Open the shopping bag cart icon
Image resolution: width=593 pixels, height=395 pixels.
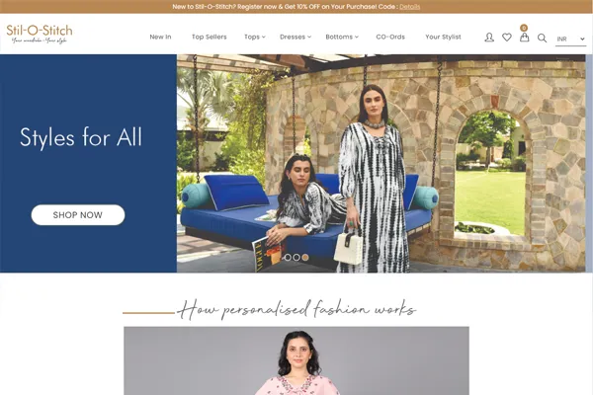[x=524, y=38]
